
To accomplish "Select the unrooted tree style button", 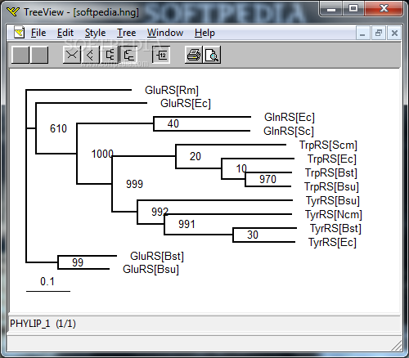I will (x=72, y=55).
